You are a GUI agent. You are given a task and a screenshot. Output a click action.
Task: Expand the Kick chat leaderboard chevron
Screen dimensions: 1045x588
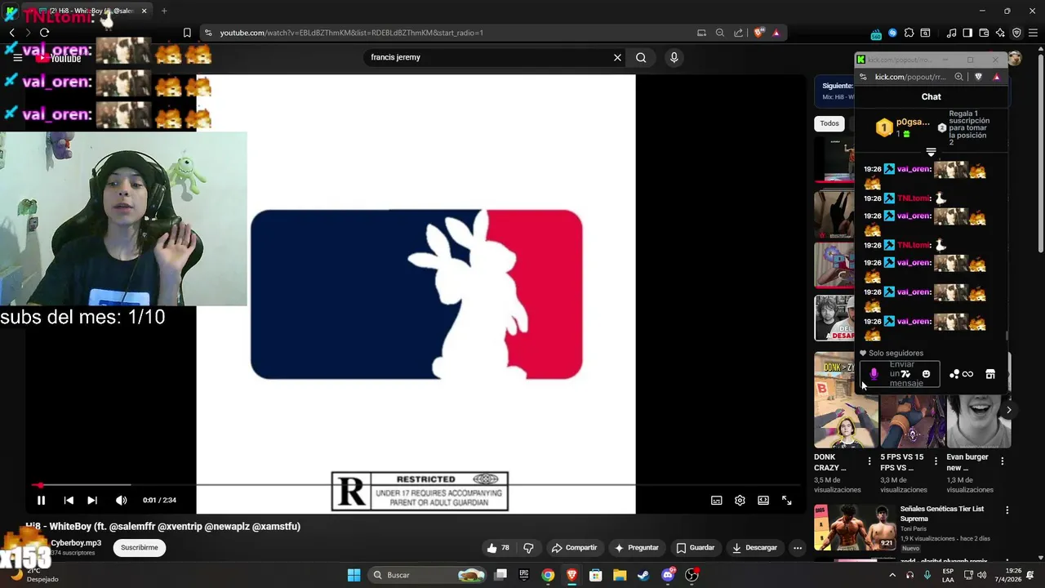[931, 153]
